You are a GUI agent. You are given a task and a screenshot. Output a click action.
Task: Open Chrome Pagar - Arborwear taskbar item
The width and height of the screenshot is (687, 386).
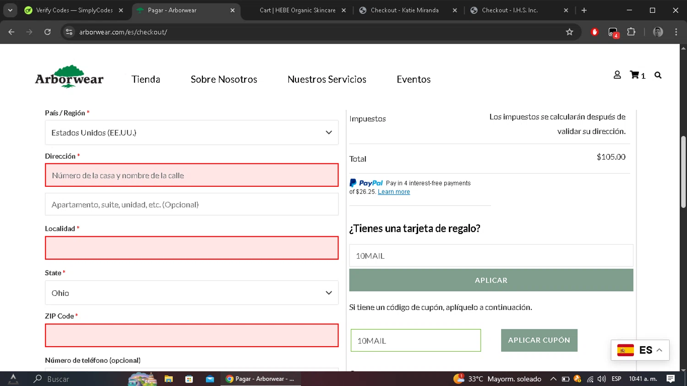click(x=260, y=379)
